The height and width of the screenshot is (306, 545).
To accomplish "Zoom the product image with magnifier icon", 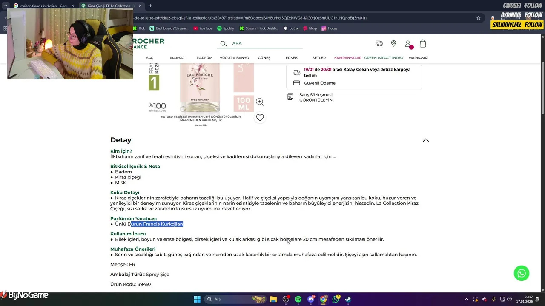I will tap(260, 102).
